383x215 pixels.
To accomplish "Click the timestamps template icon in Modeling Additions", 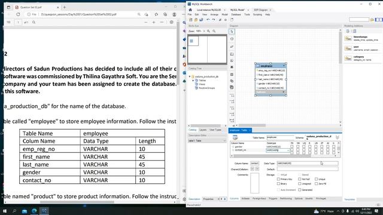I will pos(348,38).
